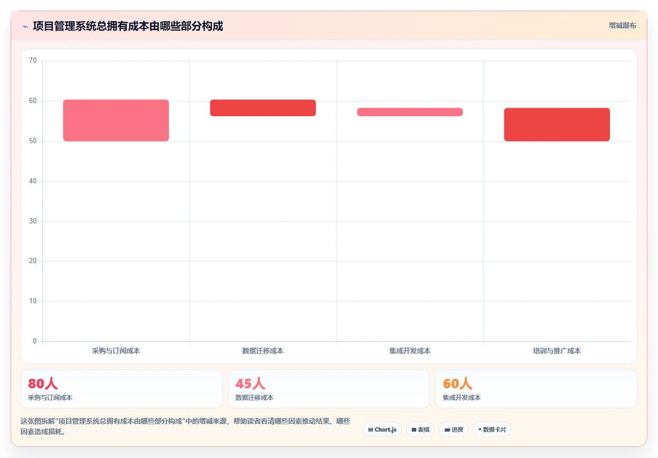Click the y-axis value 10
658x458 pixels.
pyautogui.click(x=33, y=301)
